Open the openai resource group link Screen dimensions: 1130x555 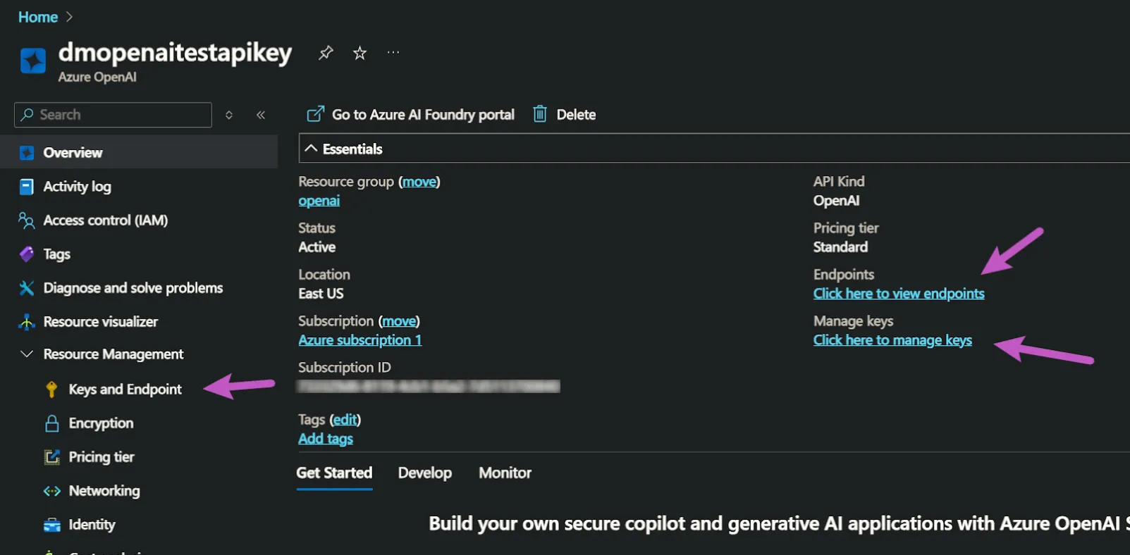point(319,201)
